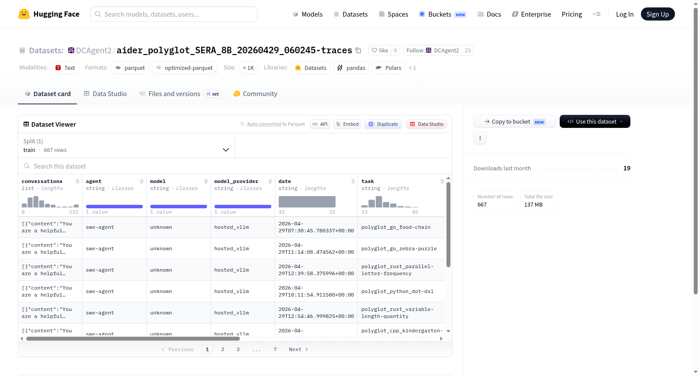Click the Datasets library tag

[311, 68]
